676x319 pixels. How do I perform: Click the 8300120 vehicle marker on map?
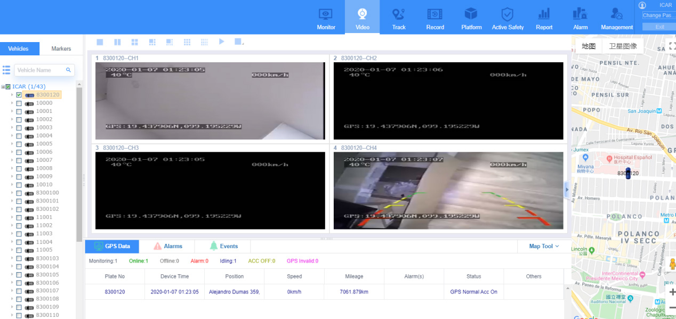[628, 173]
